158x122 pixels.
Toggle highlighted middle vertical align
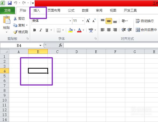(x=109, y=21)
